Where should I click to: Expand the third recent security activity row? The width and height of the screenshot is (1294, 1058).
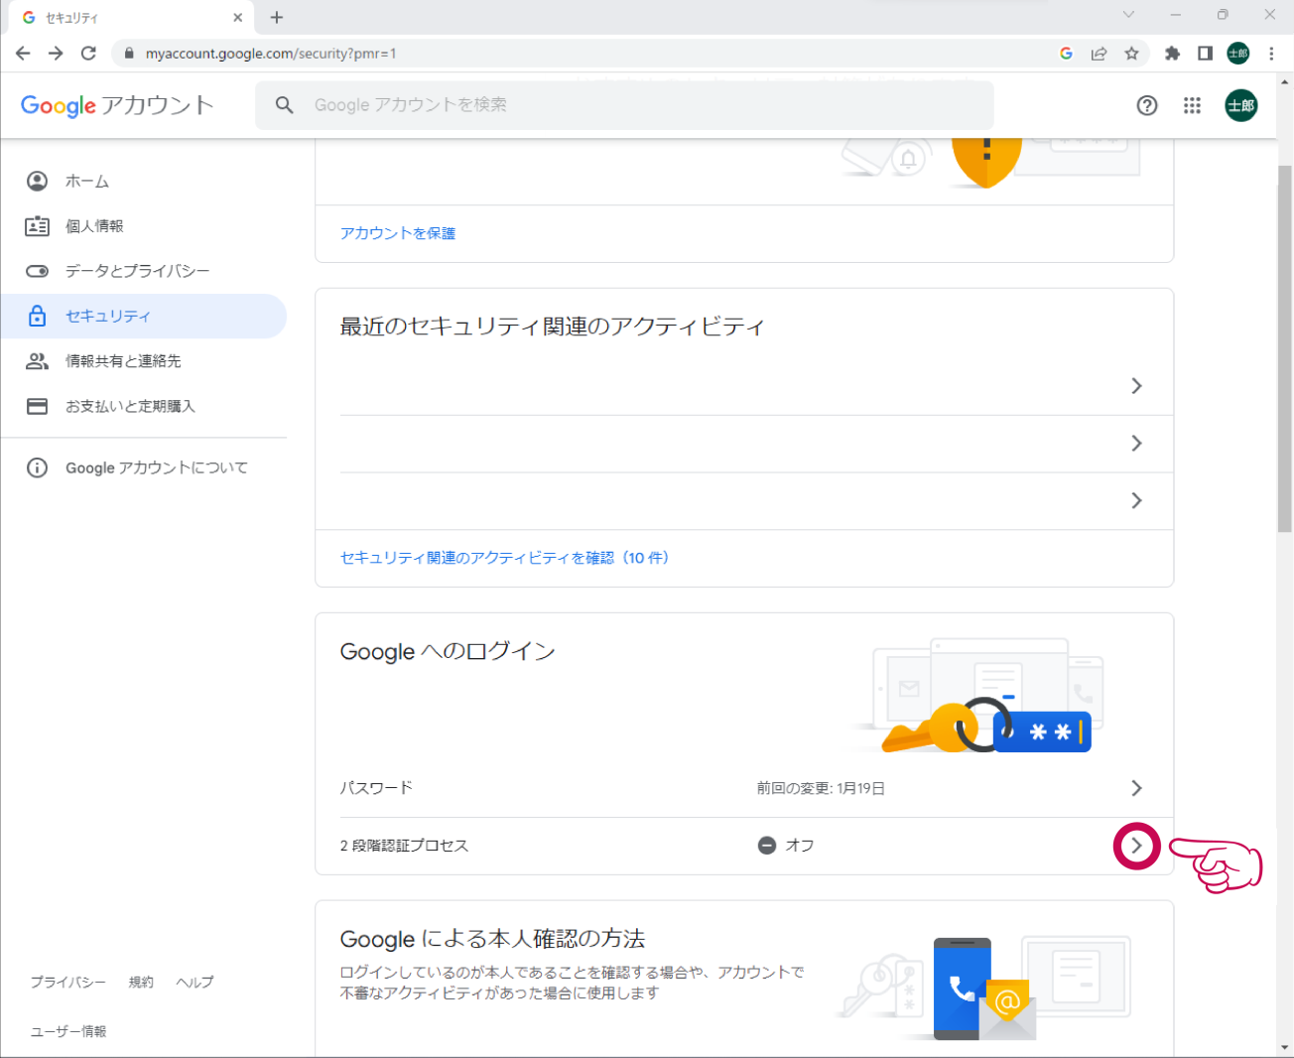click(x=756, y=501)
